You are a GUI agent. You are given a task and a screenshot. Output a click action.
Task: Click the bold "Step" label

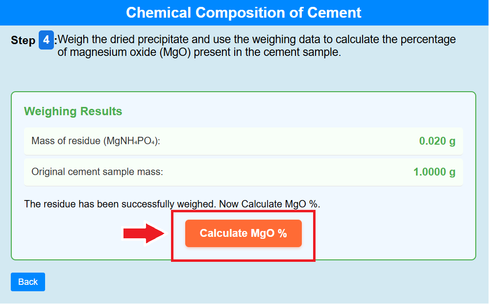point(23,41)
